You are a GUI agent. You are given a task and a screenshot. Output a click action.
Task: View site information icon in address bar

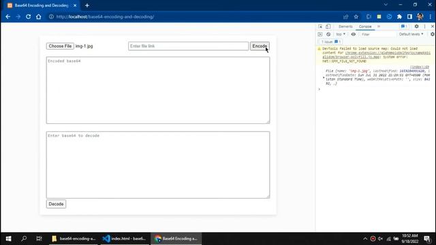[51, 16]
